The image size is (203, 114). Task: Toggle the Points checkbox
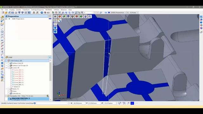9,89
